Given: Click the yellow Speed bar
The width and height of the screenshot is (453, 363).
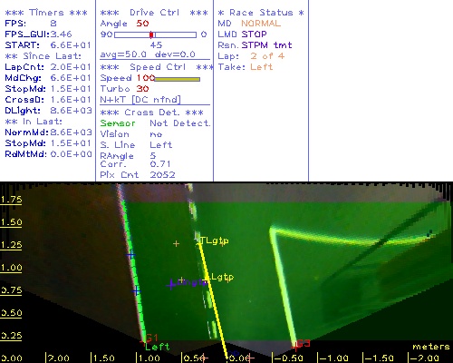Looking at the screenshot, I should tap(178, 79).
